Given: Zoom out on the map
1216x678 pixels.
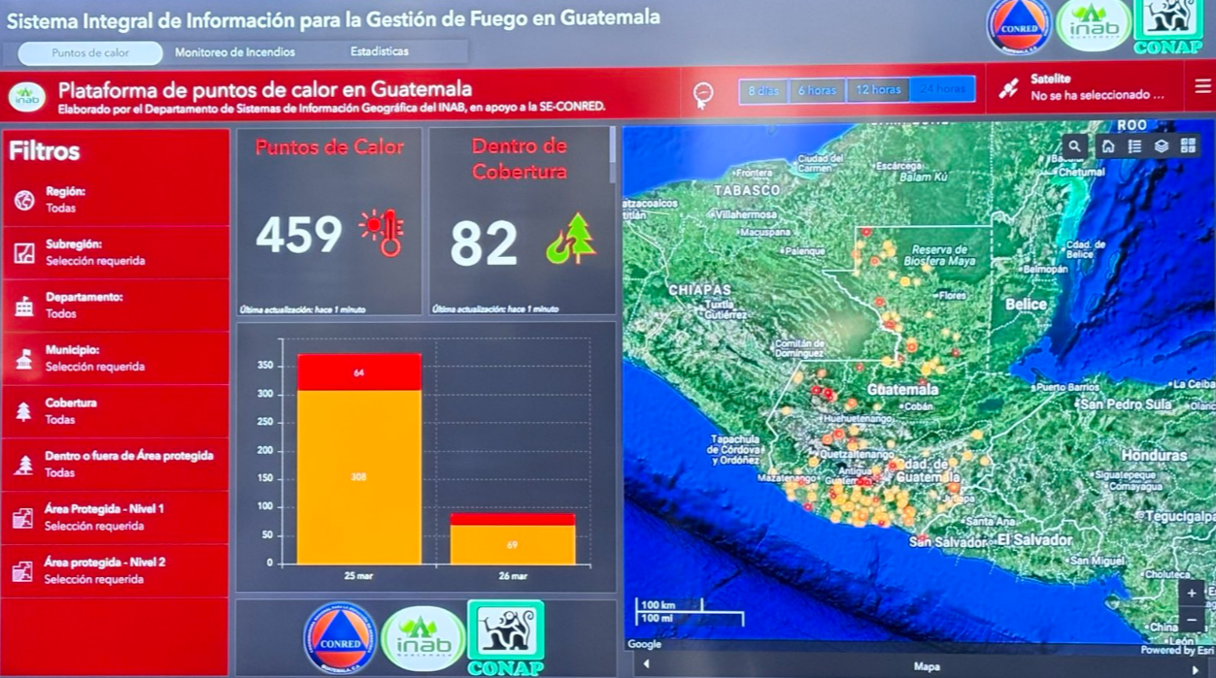Looking at the screenshot, I should coord(1192,620).
